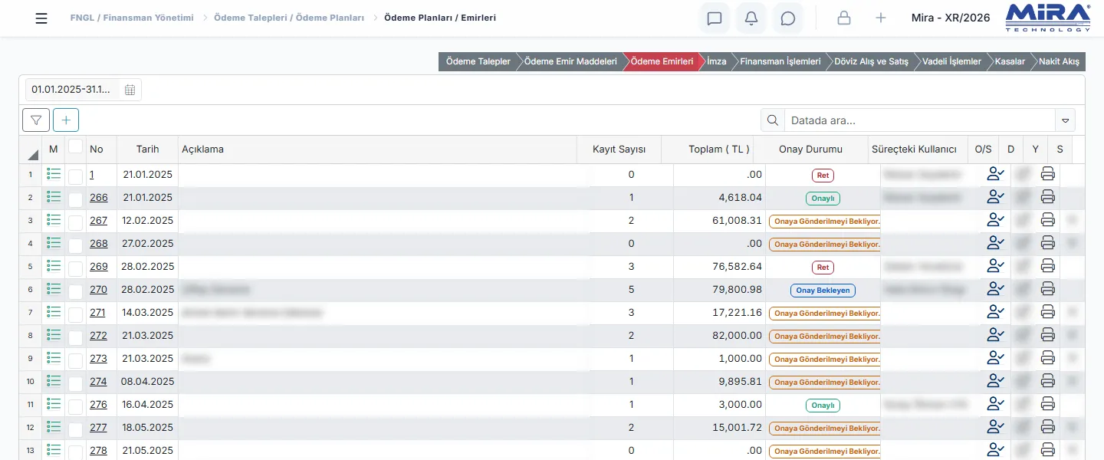The height and width of the screenshot is (460, 1104).
Task: Open Döviz Alış ve Satış tab
Action: coord(871,61)
